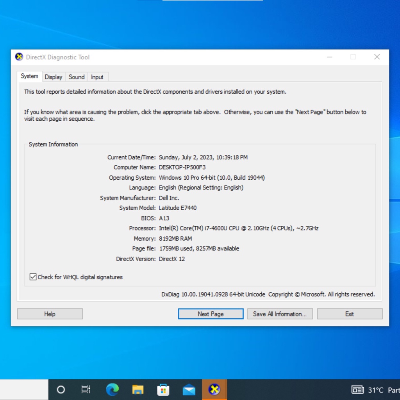
Task: Open Cortana search circle on taskbar
Action: click(61, 389)
